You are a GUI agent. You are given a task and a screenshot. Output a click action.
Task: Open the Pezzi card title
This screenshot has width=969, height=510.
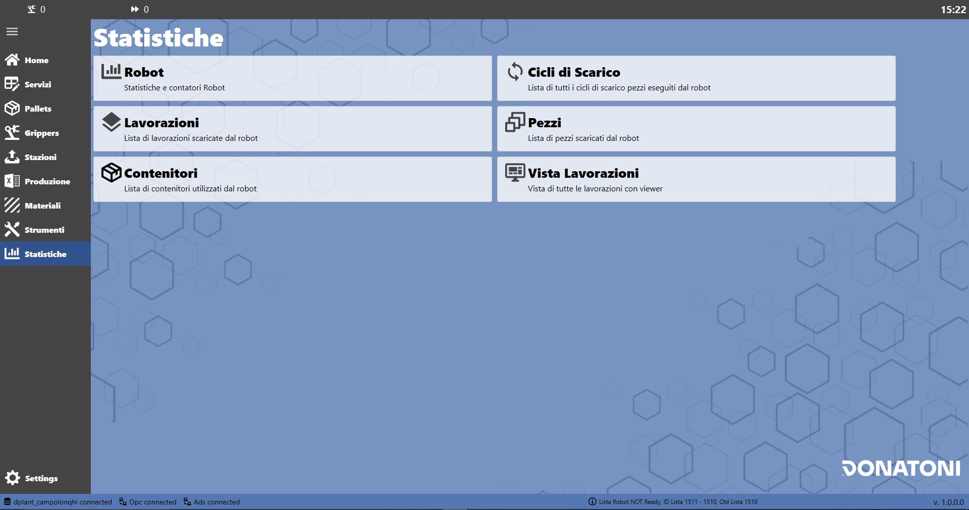pos(545,123)
